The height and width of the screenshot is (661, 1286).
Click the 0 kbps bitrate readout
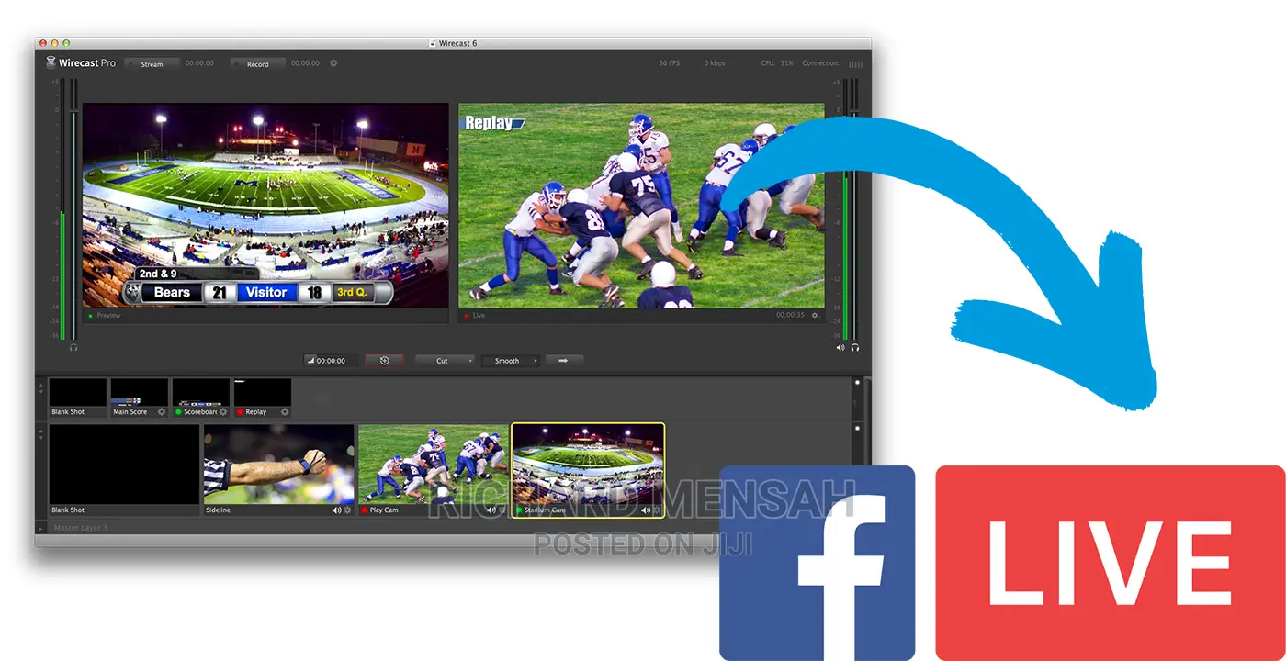[715, 63]
